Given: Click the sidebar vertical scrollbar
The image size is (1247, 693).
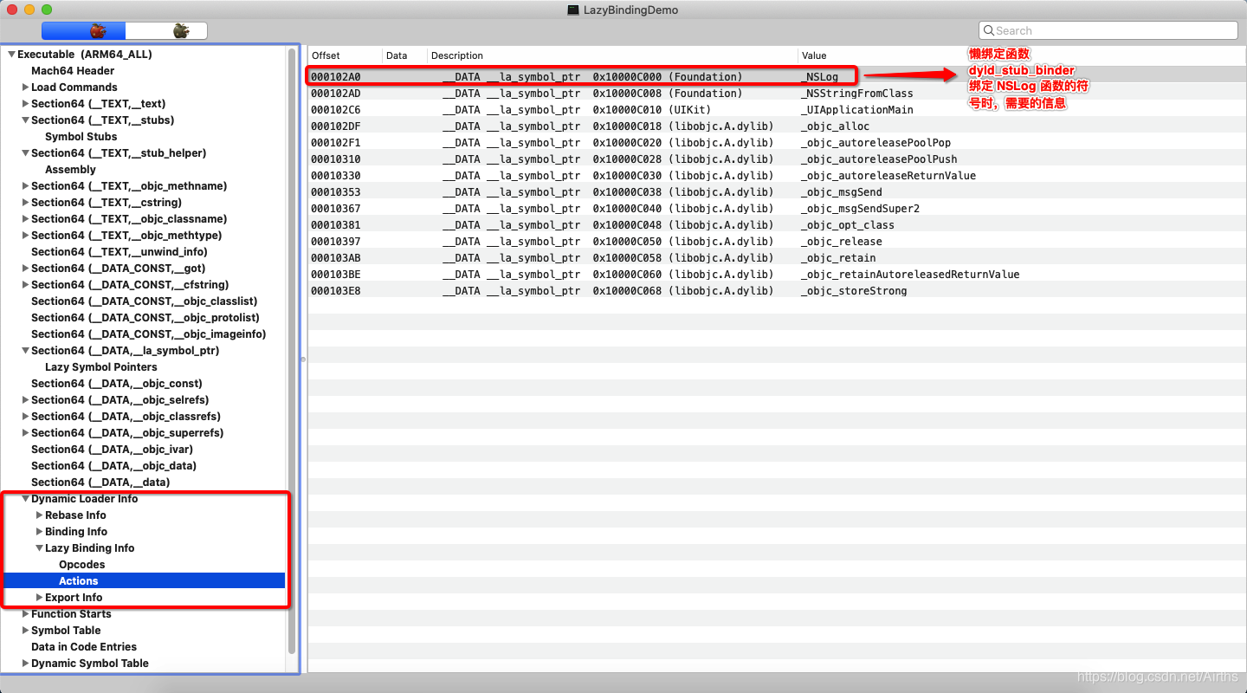Looking at the screenshot, I should [292, 351].
